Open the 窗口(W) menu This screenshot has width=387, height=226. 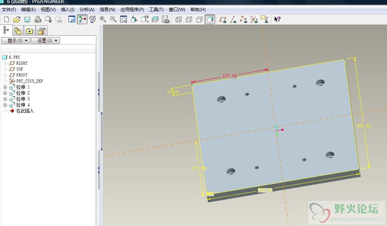(x=177, y=10)
